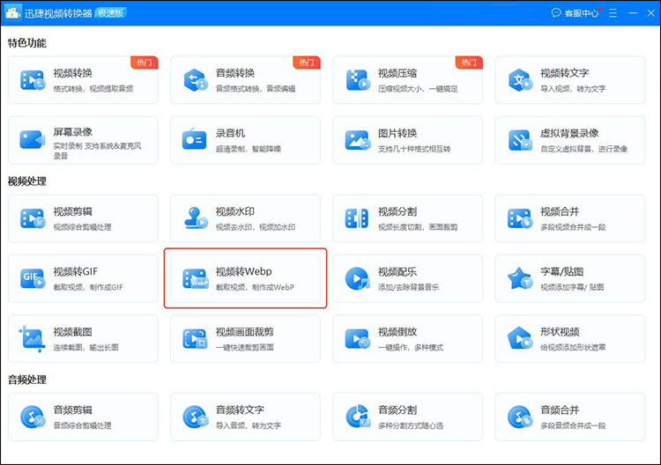Screen dimensions: 661x465
Task: Click the 视频转Webp icon
Action: 196,278
